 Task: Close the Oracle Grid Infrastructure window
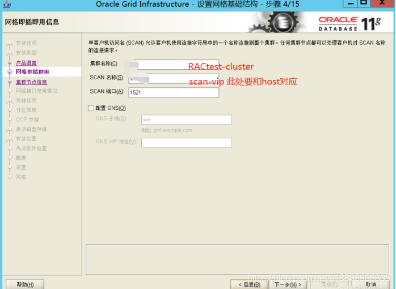[382, 3]
